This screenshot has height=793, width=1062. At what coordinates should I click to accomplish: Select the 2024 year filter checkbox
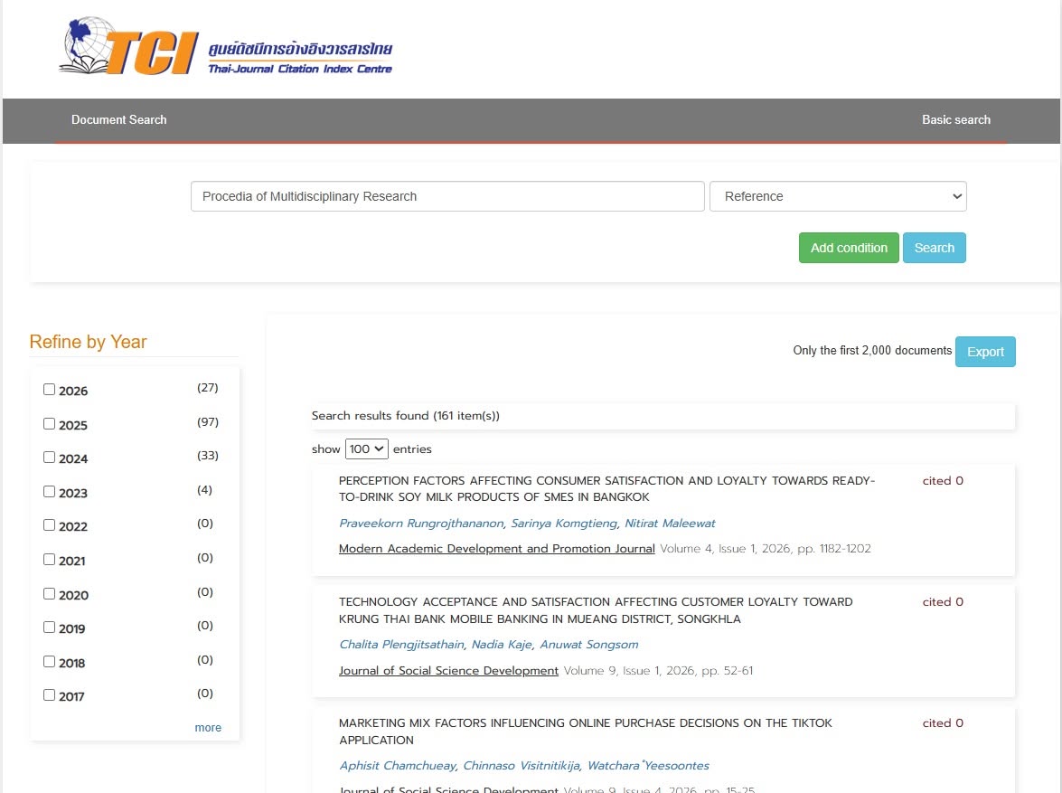point(50,457)
